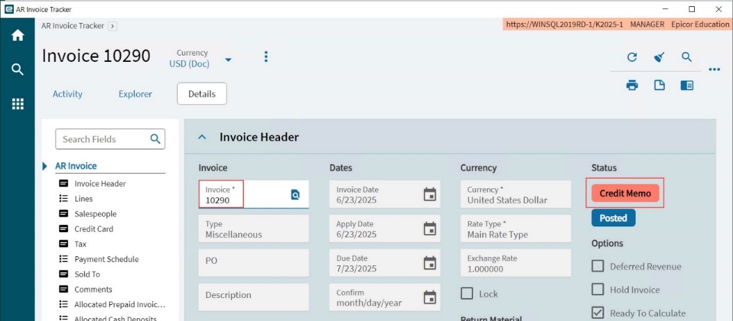Open Invoice Date calendar picker

[429, 195]
